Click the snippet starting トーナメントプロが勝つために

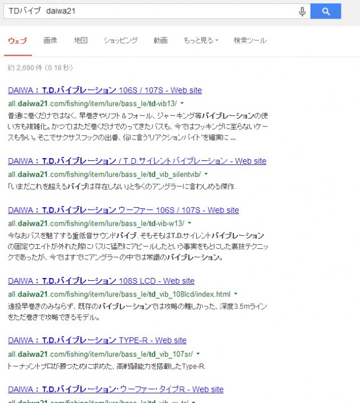(106, 366)
